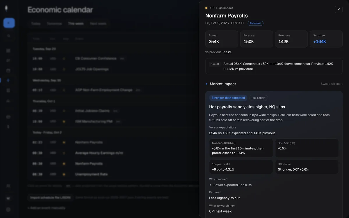Select the U.S. dollar DXY impact card

point(307,167)
